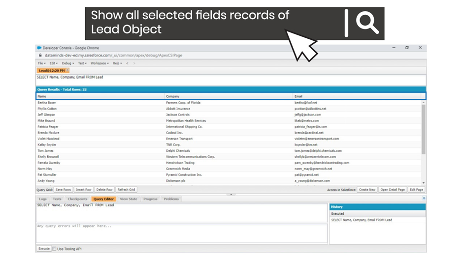Image resolution: width=463 pixels, height=260 pixels.
Task: Click the Refresh Grid button
Action: pyautogui.click(x=126, y=190)
